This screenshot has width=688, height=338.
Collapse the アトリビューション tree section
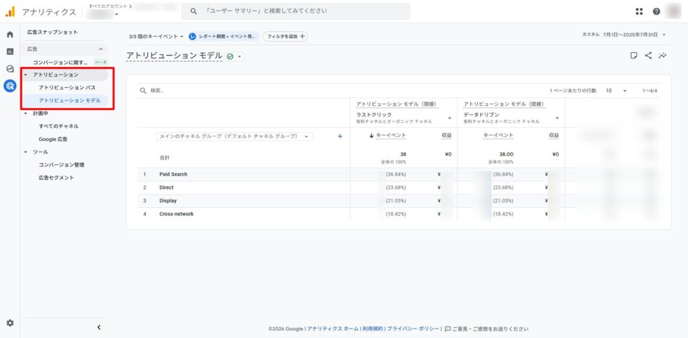coord(26,74)
